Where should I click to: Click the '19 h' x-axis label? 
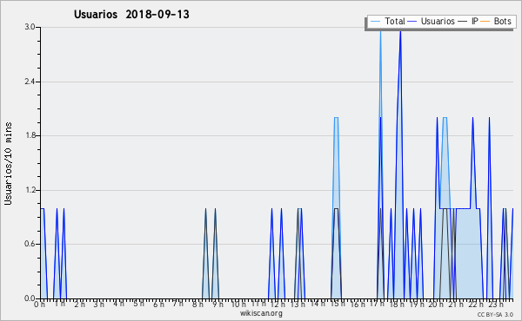[x=416, y=304]
